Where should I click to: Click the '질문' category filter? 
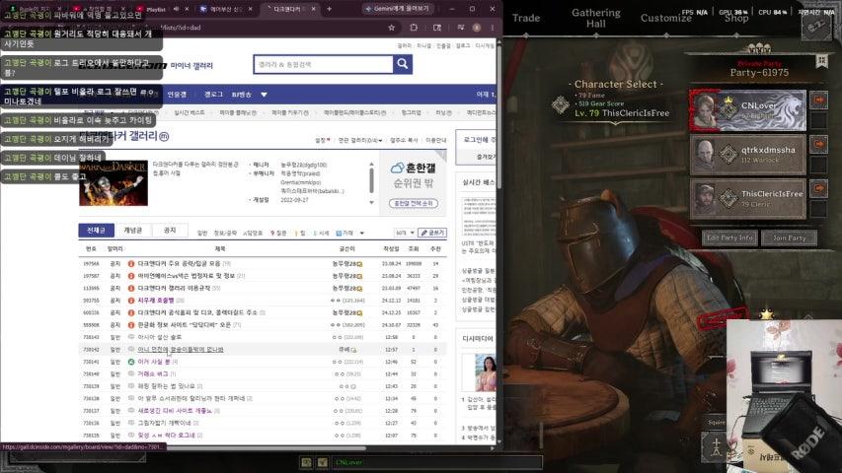click(278, 234)
